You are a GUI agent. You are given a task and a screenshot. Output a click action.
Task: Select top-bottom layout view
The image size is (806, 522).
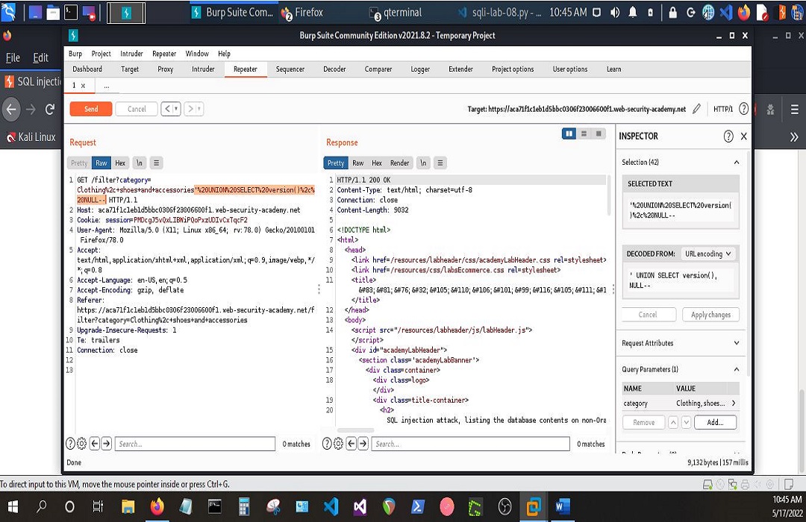pos(584,133)
